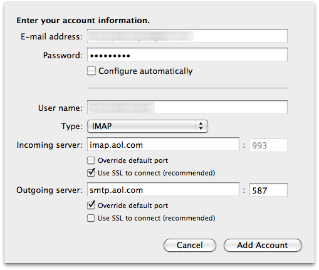This screenshot has height=270, width=319.
Task: Open the account Type dropdown showing IMAP
Action: pos(147,126)
